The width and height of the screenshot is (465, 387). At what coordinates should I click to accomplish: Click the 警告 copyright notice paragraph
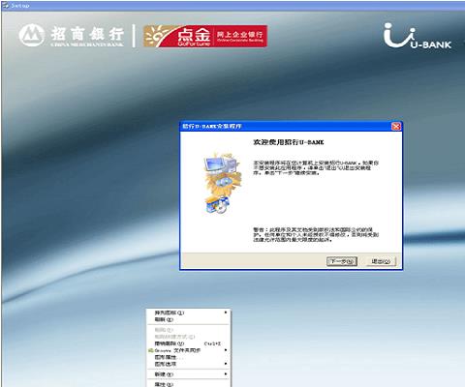tap(316, 235)
